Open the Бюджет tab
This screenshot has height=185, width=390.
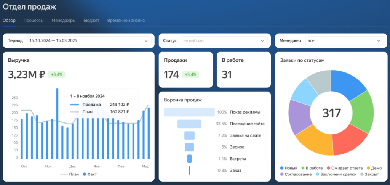click(91, 21)
